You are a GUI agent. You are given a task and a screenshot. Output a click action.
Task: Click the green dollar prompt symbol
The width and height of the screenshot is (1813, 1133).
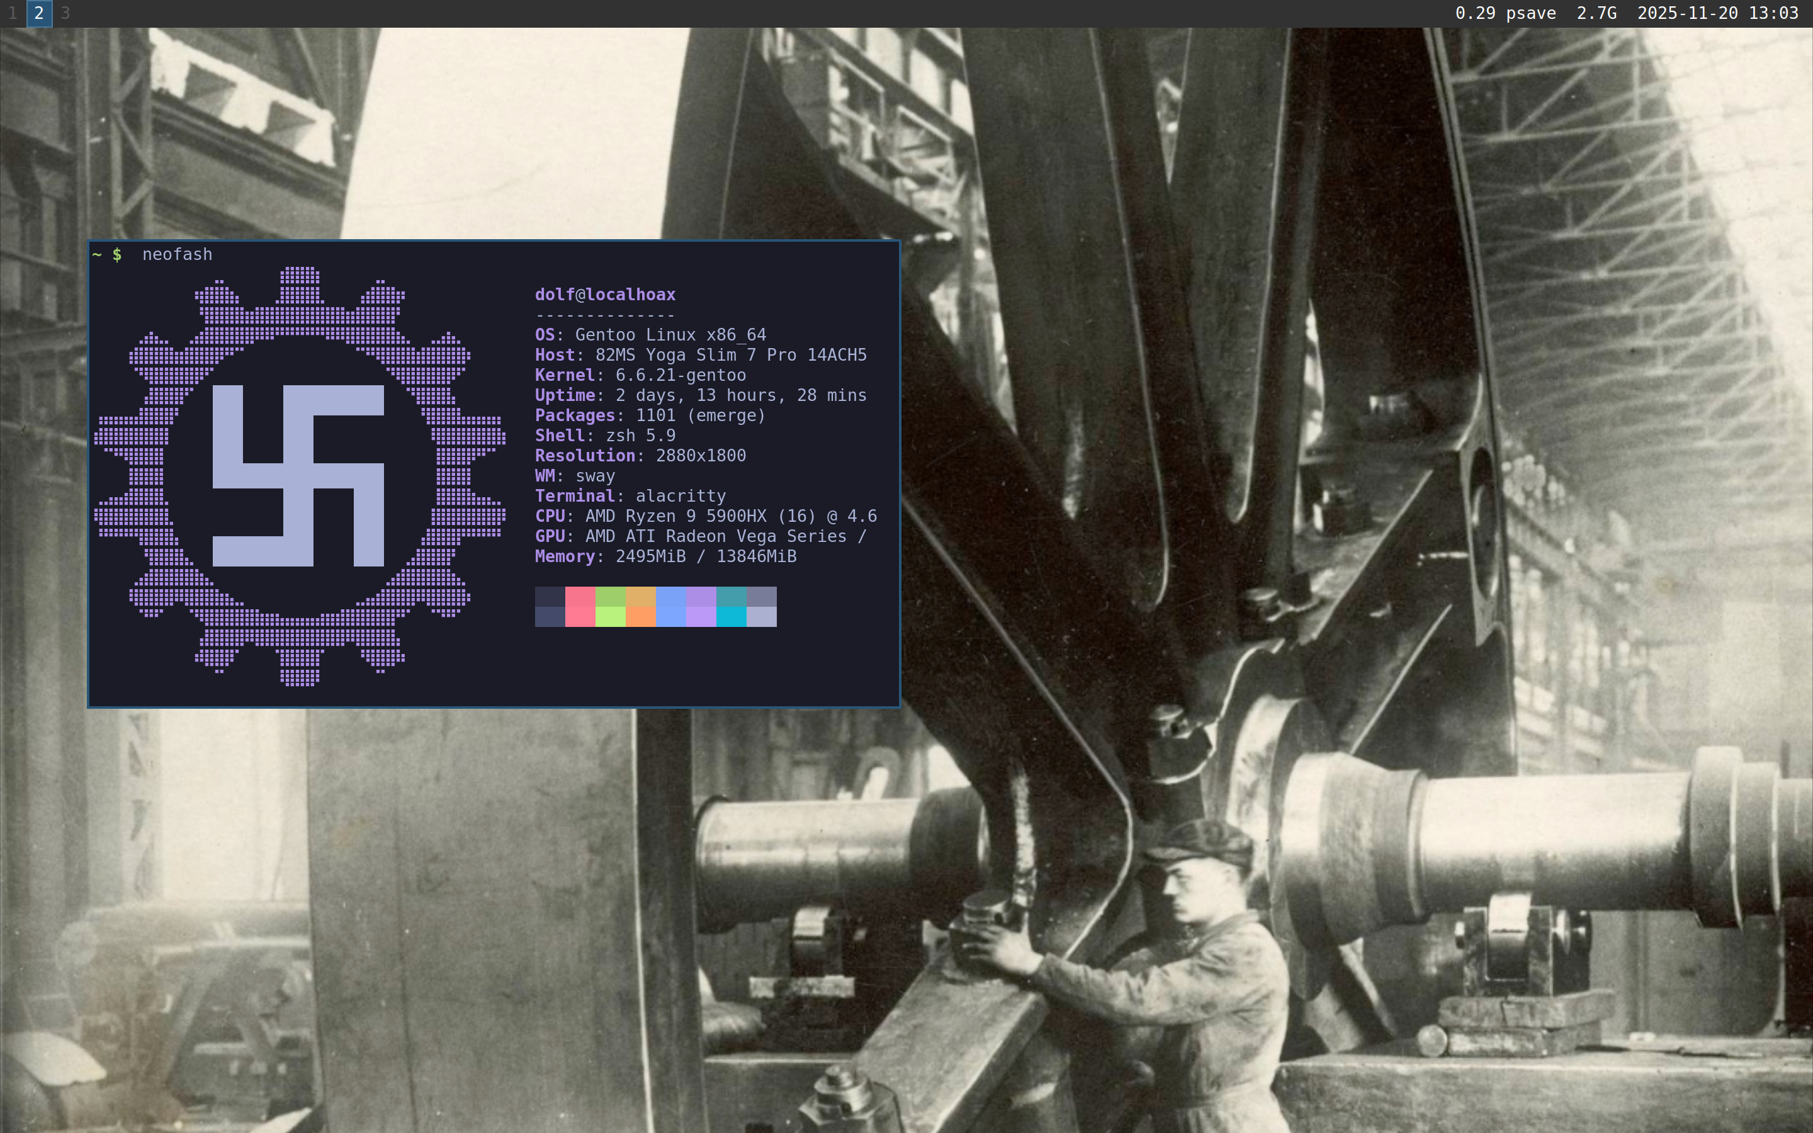pos(117,255)
